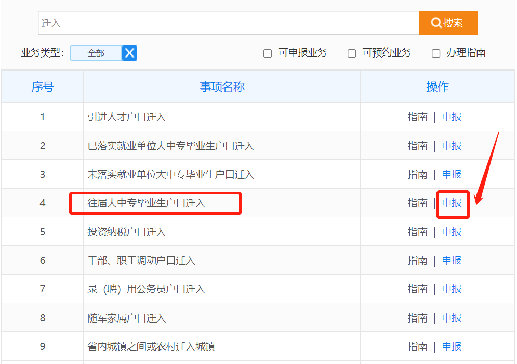
Task: Click 申报 for 往届大中专毕业生户口迁入
Action: [452, 203]
